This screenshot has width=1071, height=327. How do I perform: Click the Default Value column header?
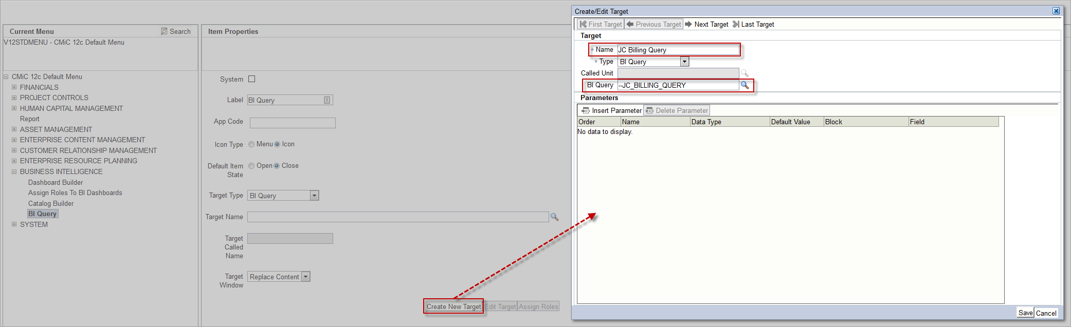796,122
